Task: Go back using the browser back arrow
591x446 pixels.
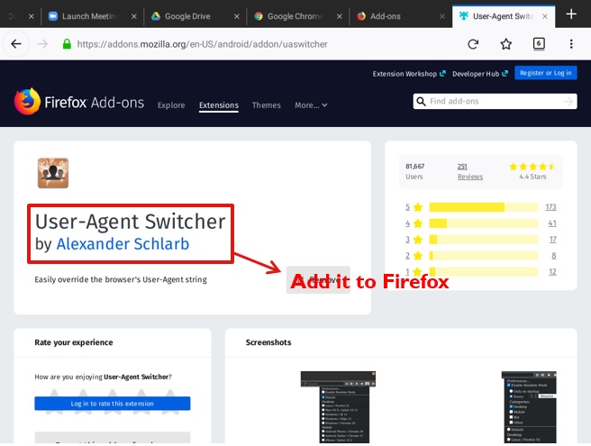Action: pyautogui.click(x=16, y=44)
